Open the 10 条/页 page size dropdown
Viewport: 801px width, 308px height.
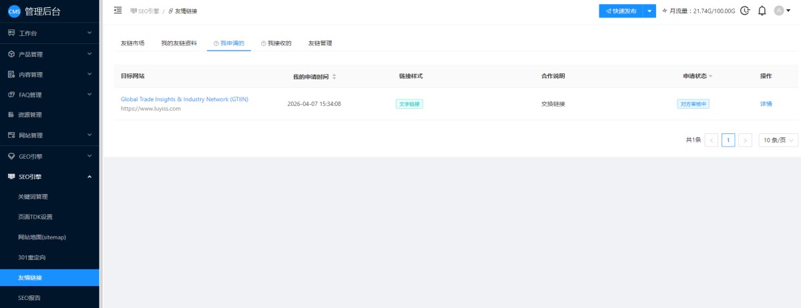pos(778,140)
